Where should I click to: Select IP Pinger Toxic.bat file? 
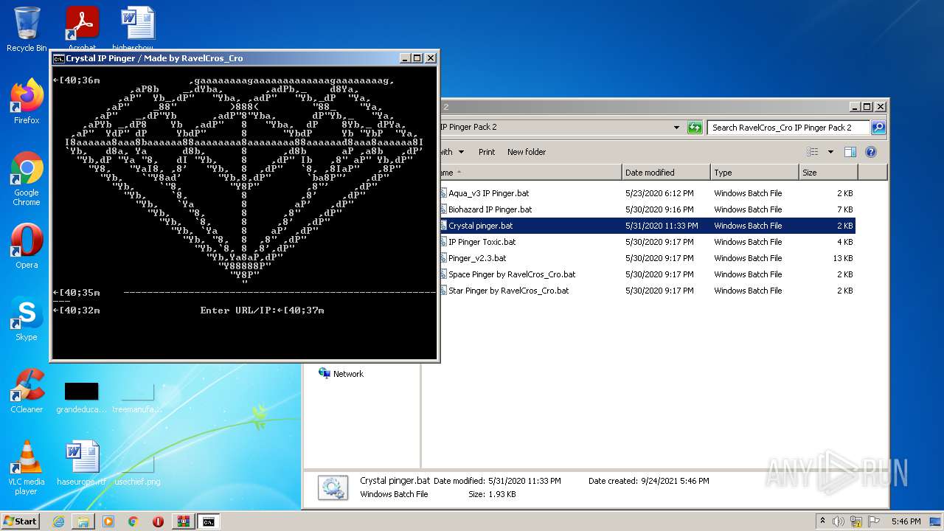pos(482,242)
